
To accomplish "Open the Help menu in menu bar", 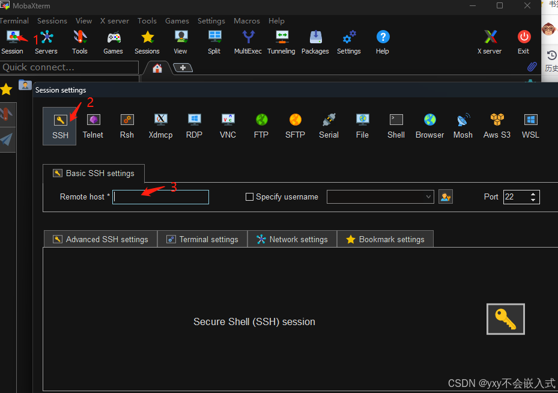I will (x=276, y=20).
